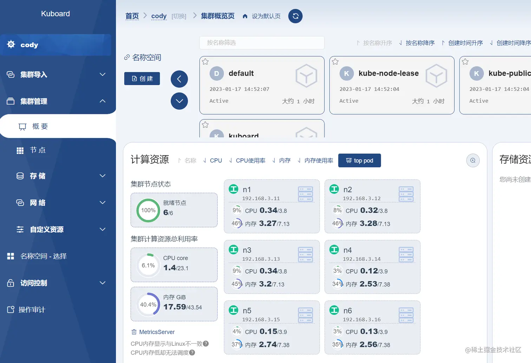Sort namespaces by 按名称升序

click(x=374, y=43)
